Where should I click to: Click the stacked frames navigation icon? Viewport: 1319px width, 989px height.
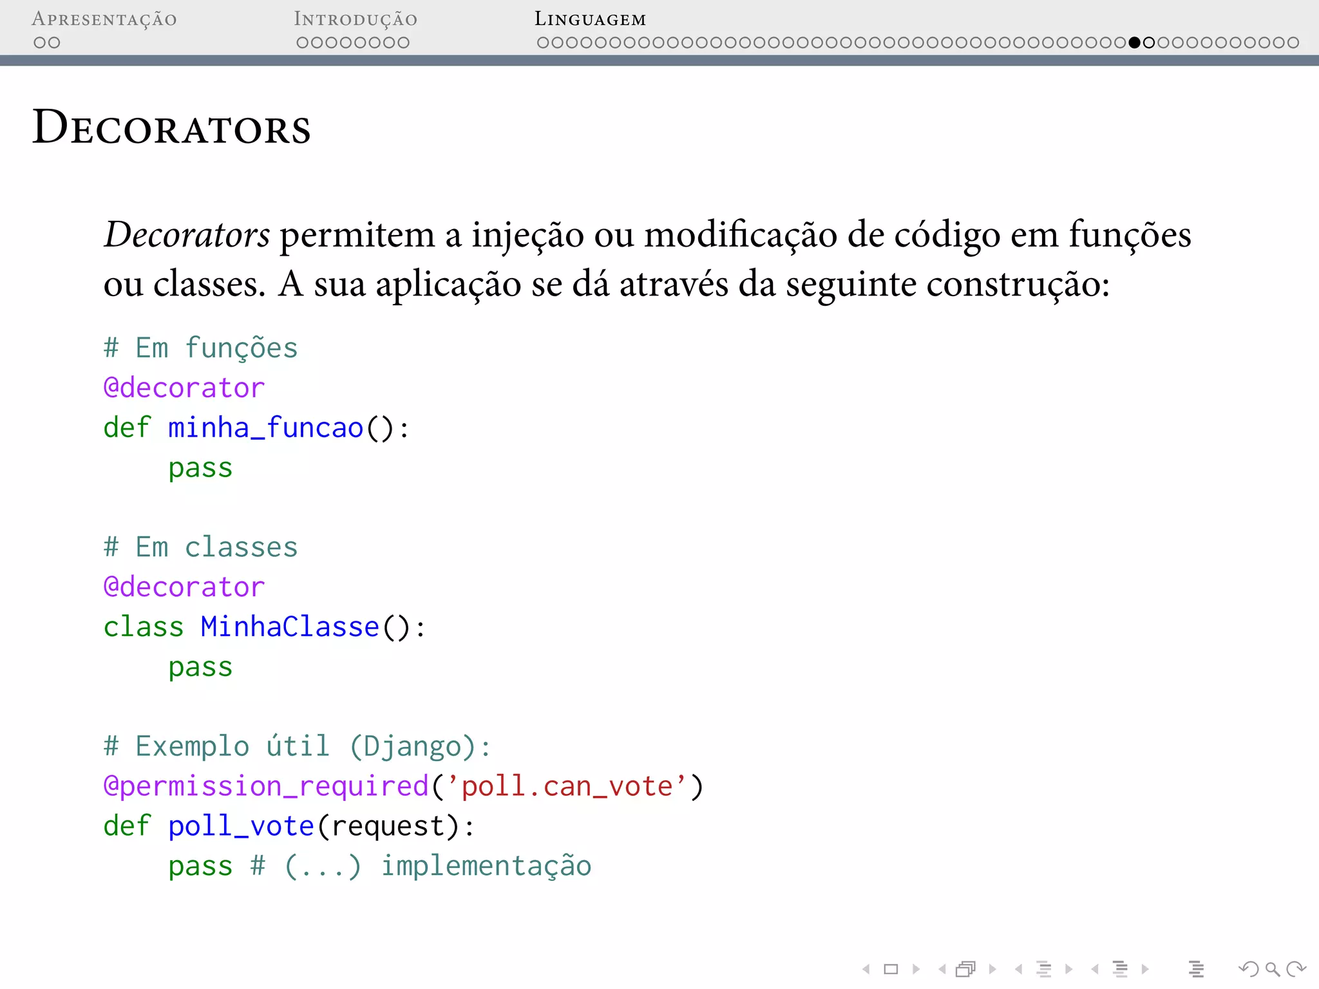tap(966, 968)
